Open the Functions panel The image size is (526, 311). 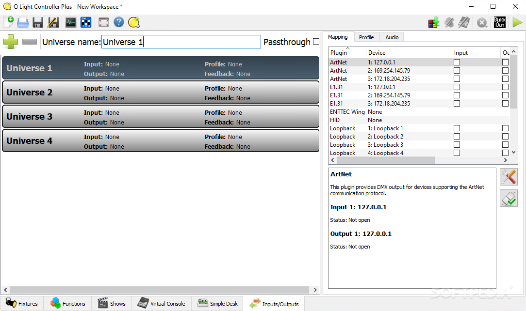point(68,303)
